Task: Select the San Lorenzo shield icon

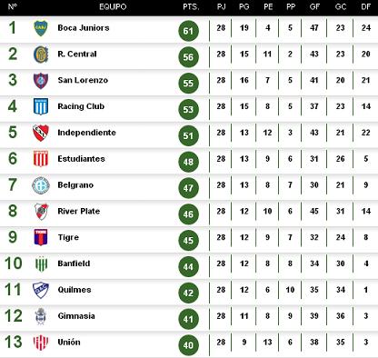Action: click(41, 81)
